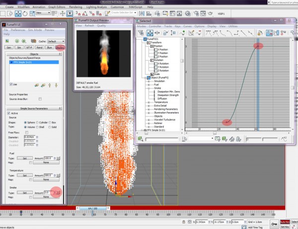
Task: Click Filters icon in Track View toolbar
Action: [x=141, y=33]
